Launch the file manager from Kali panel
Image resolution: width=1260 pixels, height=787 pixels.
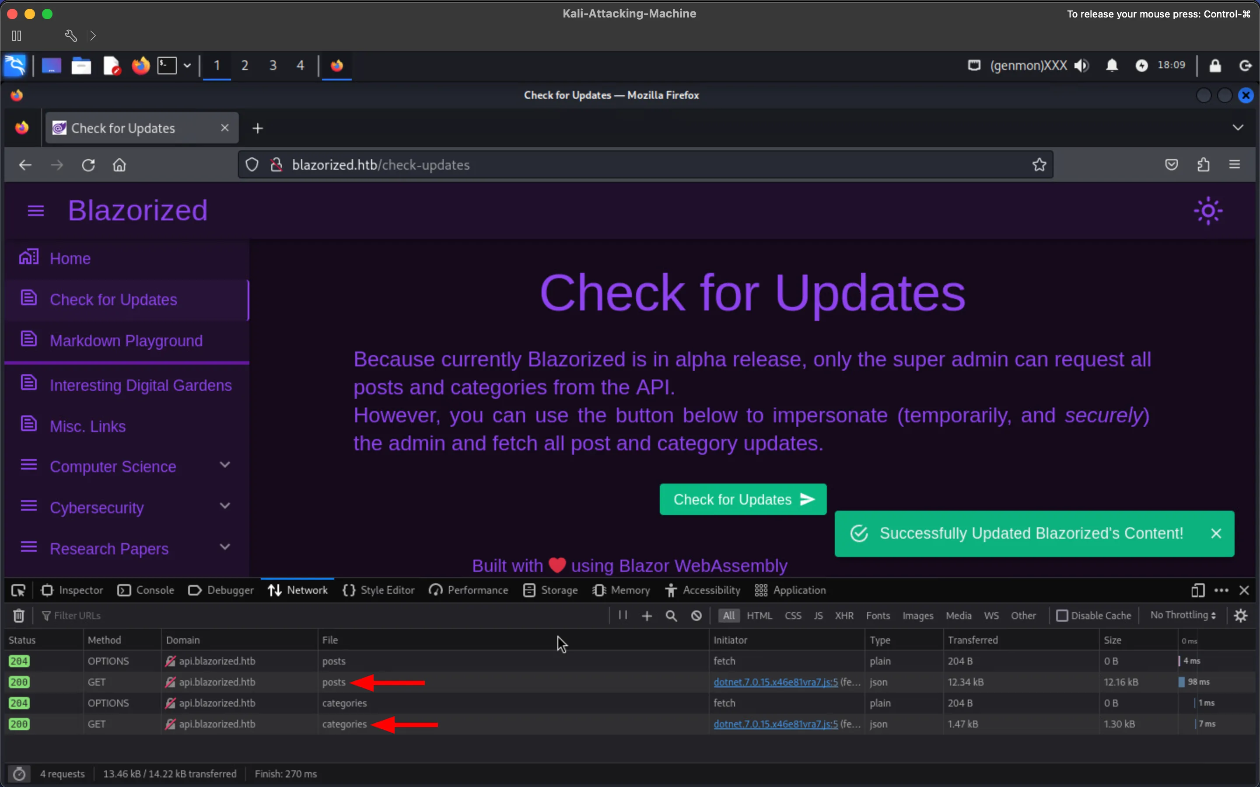(81, 66)
